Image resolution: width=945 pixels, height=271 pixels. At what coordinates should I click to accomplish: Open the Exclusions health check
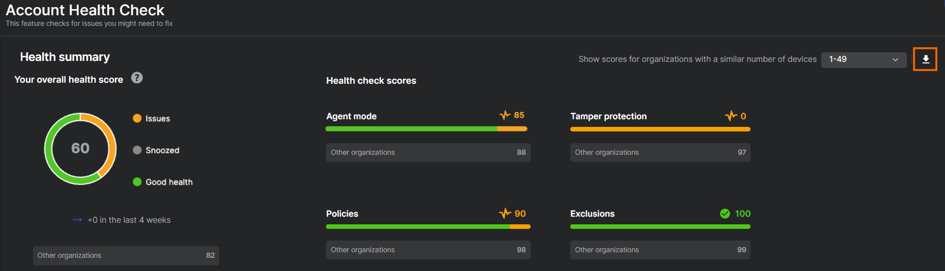(x=592, y=214)
